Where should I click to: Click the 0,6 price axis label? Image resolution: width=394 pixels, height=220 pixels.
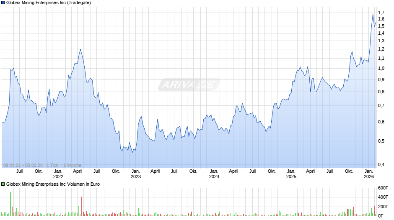(x=381, y=122)
